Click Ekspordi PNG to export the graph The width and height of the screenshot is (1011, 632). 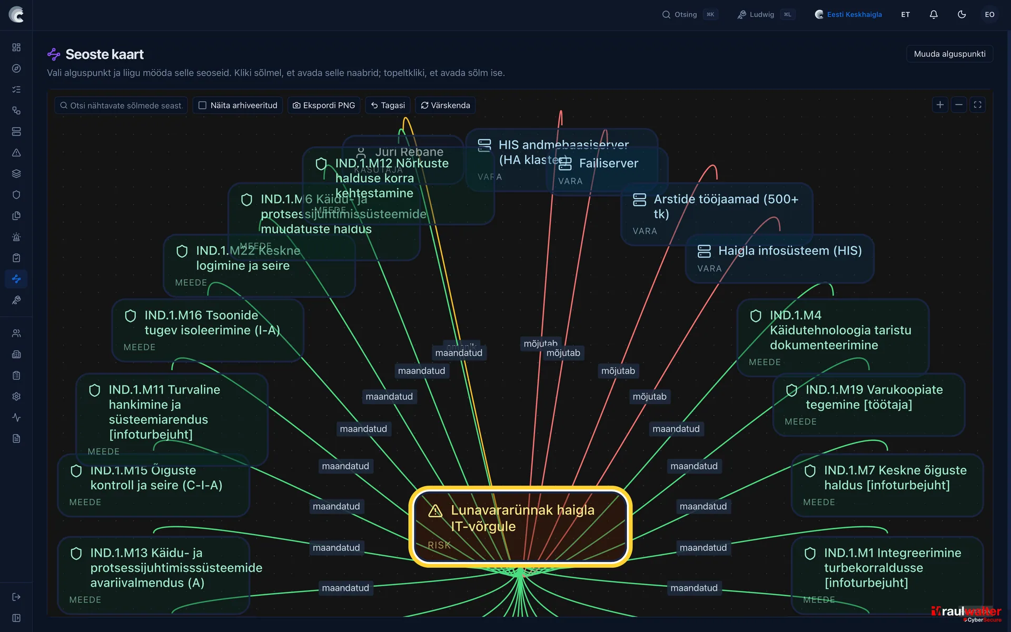click(324, 105)
